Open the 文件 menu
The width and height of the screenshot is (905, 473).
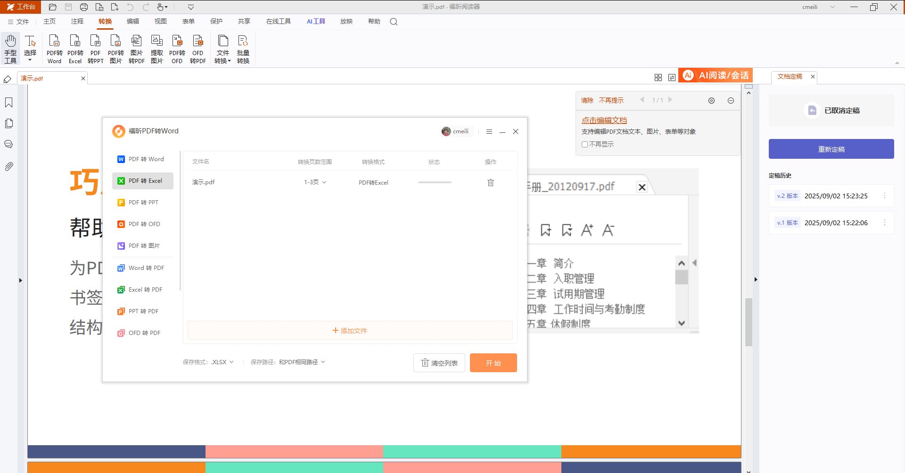18,22
